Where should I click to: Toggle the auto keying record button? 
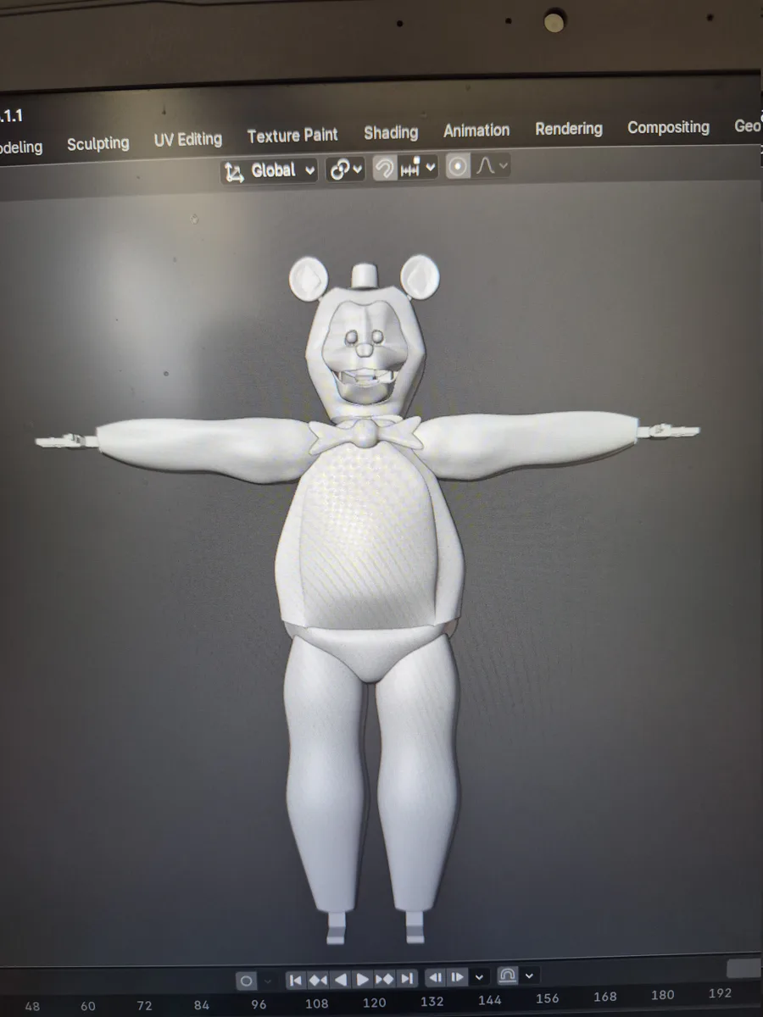[247, 981]
